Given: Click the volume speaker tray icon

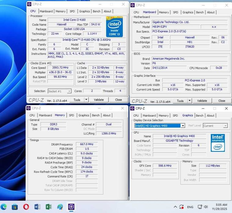Looking at the screenshot, I should 206,207.
